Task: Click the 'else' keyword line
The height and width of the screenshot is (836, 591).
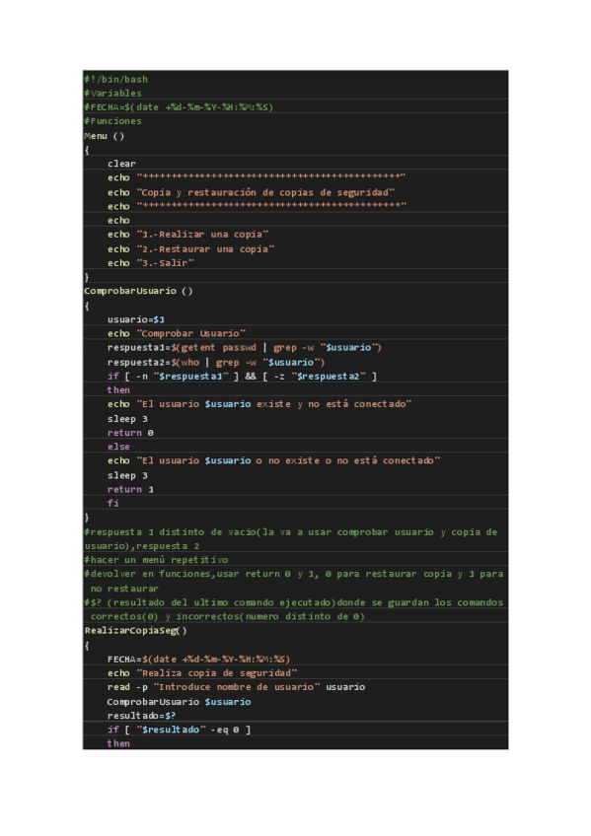Action: point(118,447)
